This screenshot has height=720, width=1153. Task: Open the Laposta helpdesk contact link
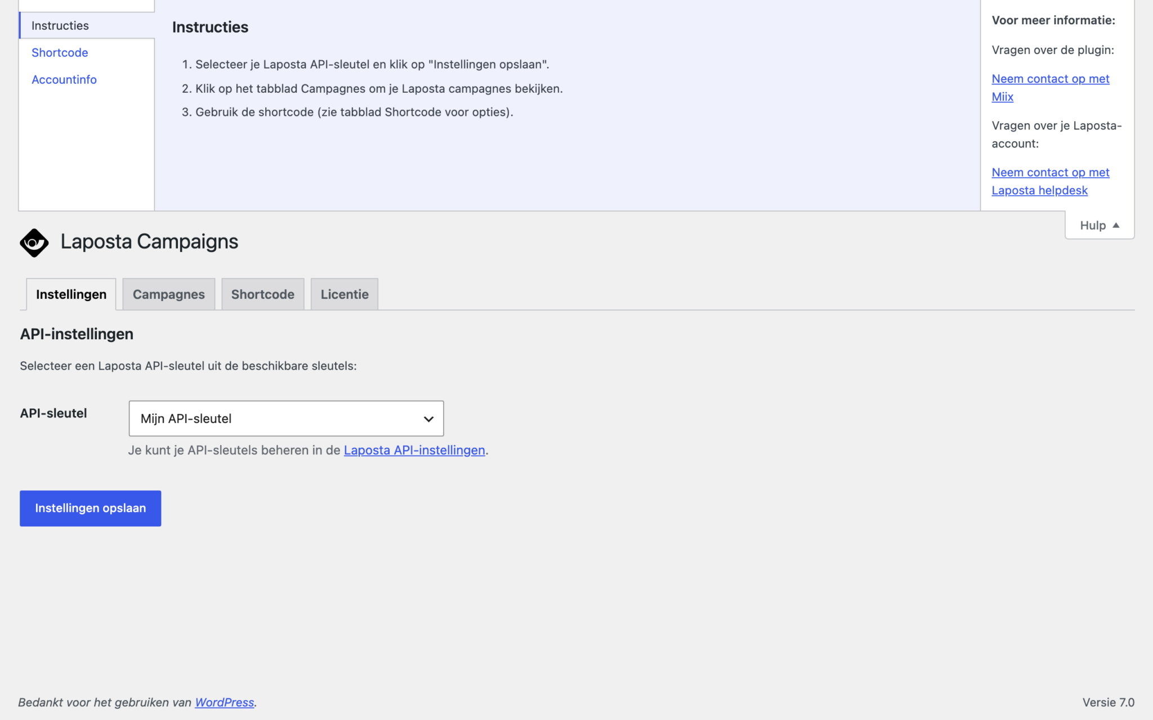1051,181
